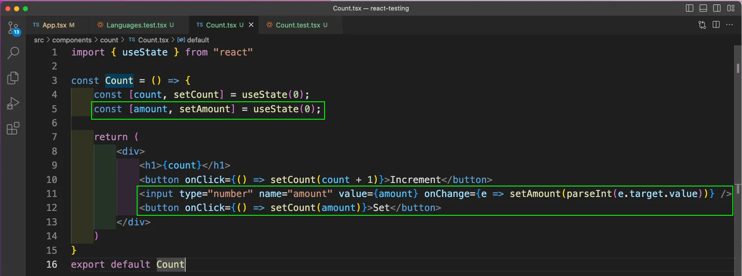Click the return keyword on line 7

(x=111, y=137)
